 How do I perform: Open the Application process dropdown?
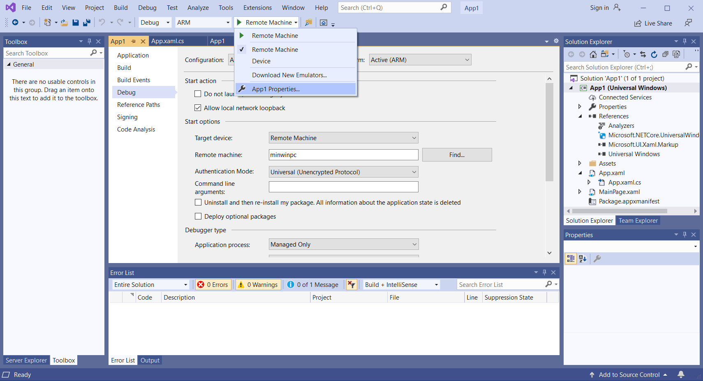pos(344,244)
